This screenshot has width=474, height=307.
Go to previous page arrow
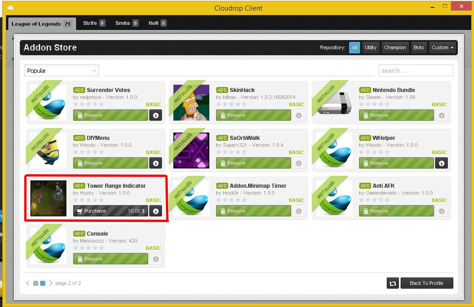click(x=28, y=283)
